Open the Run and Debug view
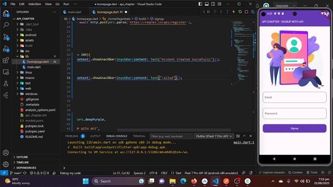333x187 pixels. [x=6, y=49]
